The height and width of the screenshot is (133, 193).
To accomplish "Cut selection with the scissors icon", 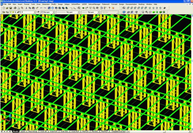I will coord(26,8).
